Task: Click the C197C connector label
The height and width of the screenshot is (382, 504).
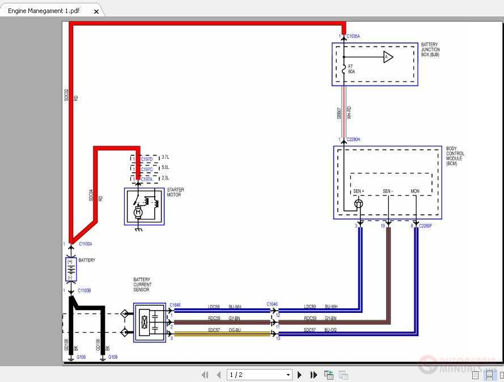Action: pos(147,169)
